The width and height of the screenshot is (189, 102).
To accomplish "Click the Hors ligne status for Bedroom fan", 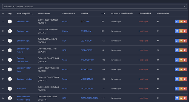I will click(143, 31).
